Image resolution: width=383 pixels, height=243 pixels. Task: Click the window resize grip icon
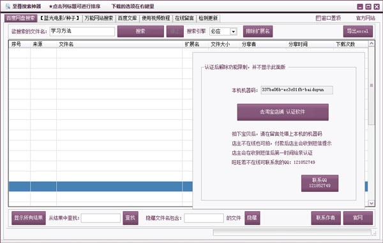(374, 233)
